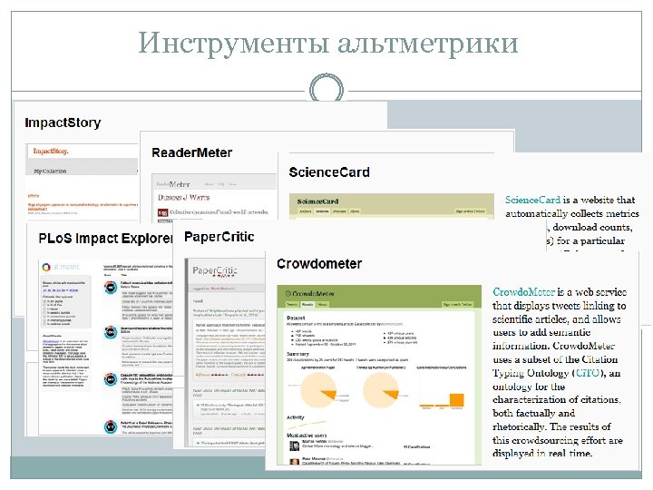Click the CrowdoMeter circular logo icon
This screenshot has height=490, width=653.
288,294
